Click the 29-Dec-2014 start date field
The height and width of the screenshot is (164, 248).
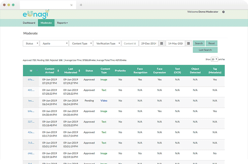(x=149, y=44)
